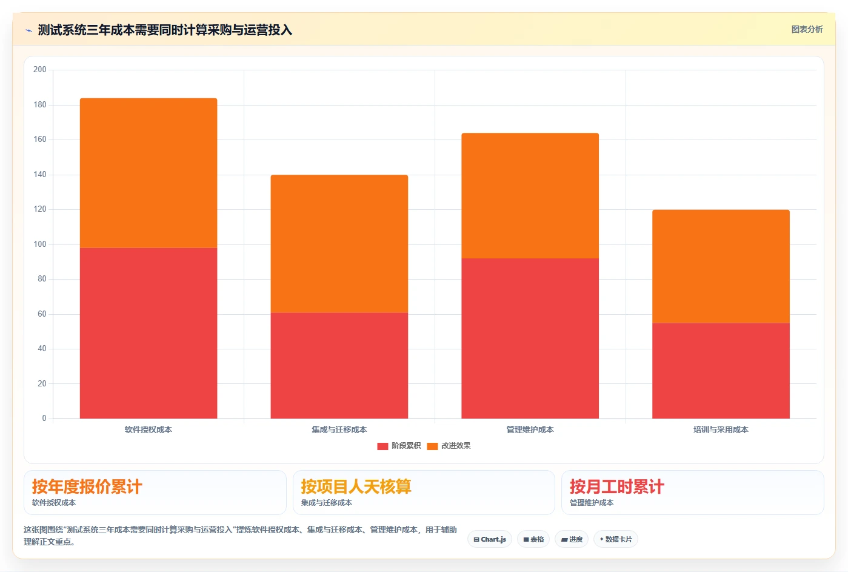Click the red 培训与采用成本 bar segment
The height and width of the screenshot is (572, 848).
[x=721, y=371]
